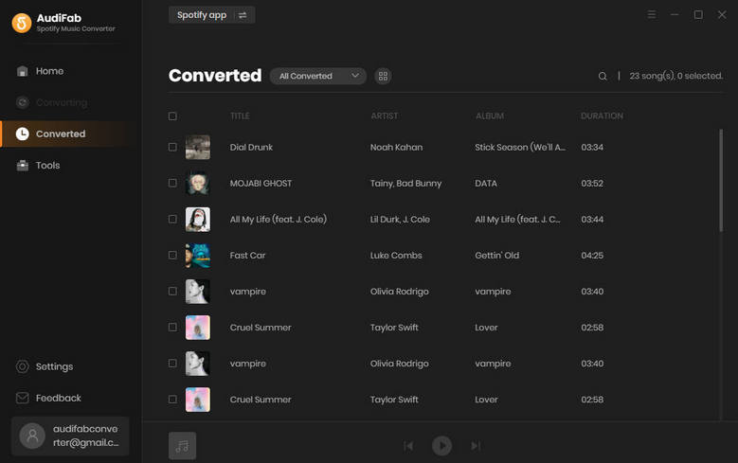Maximize the AudiFab window
This screenshot has height=463, width=738.
coord(698,14)
